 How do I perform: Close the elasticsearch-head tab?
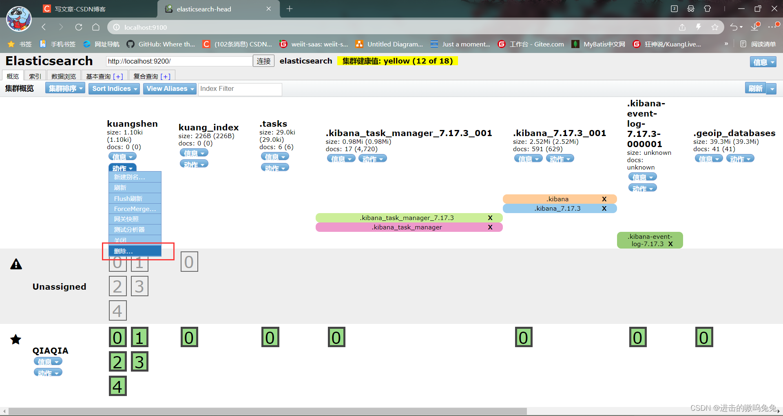[269, 9]
